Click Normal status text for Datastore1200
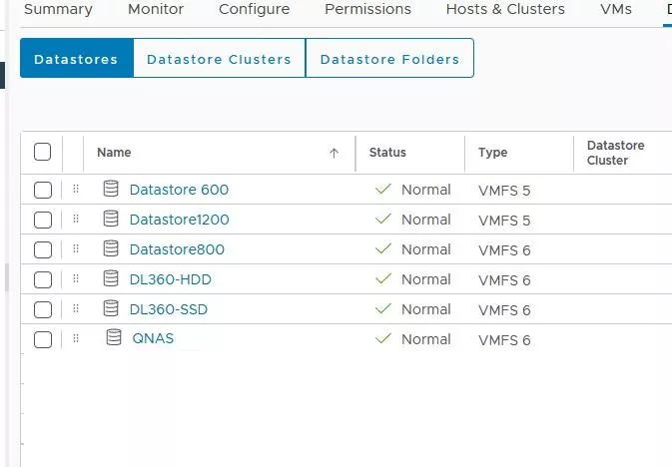The height and width of the screenshot is (467, 672). coord(426,220)
